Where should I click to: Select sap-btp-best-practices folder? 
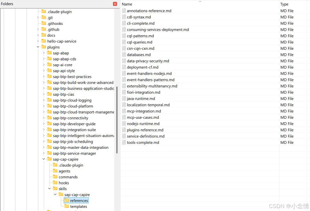72,76
